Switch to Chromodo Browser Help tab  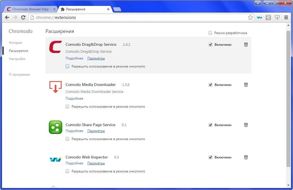pyautogui.click(x=30, y=9)
